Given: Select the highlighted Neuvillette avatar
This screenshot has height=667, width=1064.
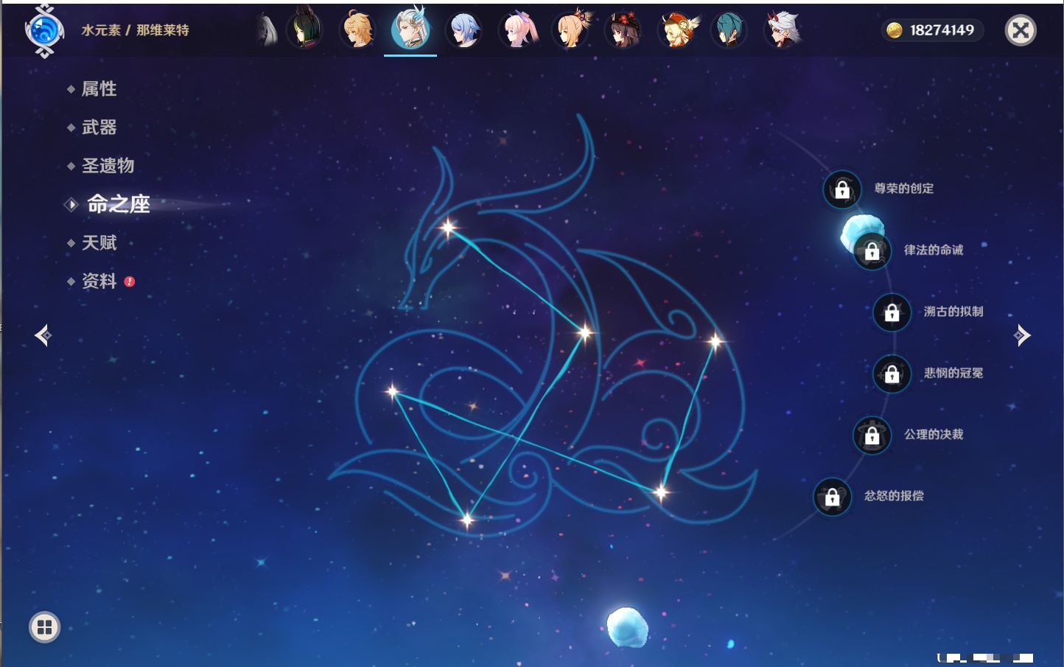Looking at the screenshot, I should (x=410, y=29).
